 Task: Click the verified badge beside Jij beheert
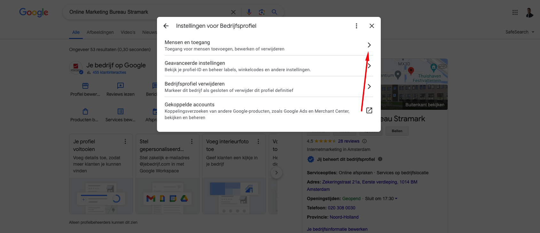310,159
